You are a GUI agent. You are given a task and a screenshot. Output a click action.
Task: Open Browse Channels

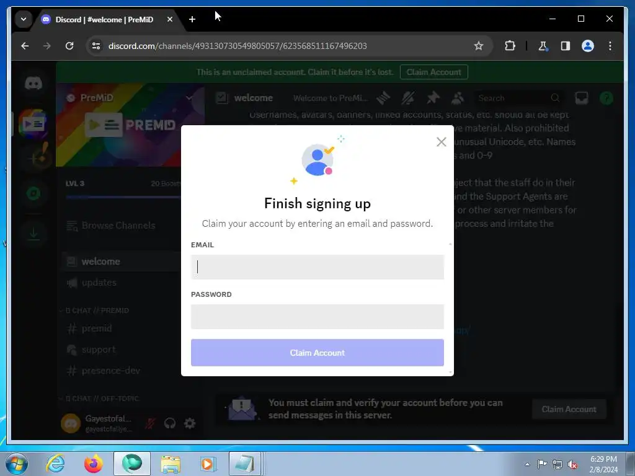pos(118,226)
